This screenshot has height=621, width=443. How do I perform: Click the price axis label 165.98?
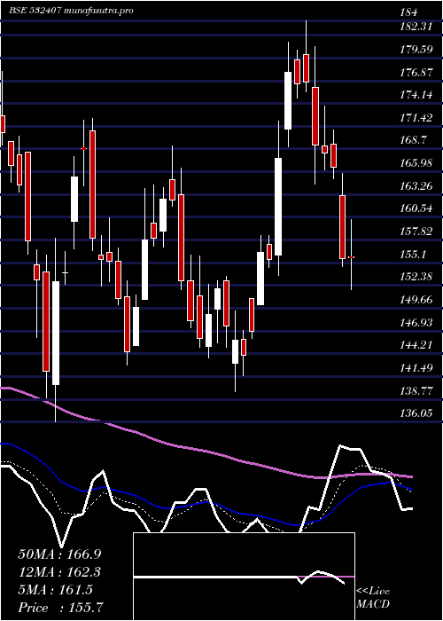[x=416, y=163]
